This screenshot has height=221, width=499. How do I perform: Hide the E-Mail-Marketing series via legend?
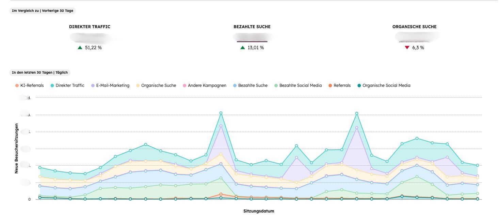point(113,86)
